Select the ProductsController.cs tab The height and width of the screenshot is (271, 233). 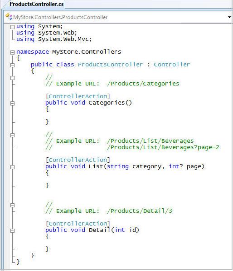36,4
